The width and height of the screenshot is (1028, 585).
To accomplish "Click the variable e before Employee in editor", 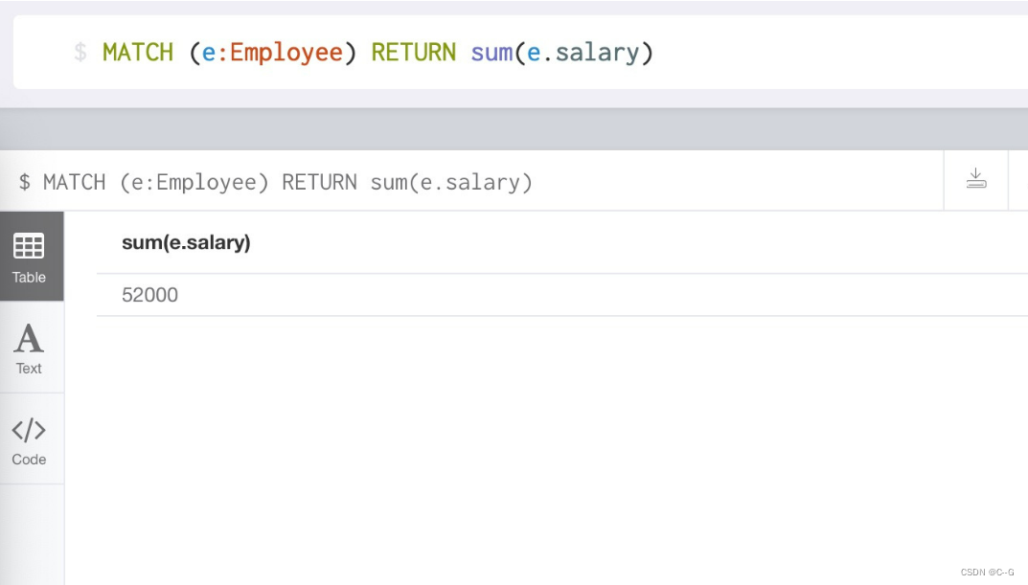I will coord(208,53).
